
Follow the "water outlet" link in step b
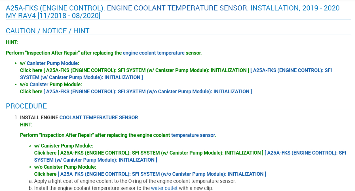pyautogui.click(x=164, y=188)
